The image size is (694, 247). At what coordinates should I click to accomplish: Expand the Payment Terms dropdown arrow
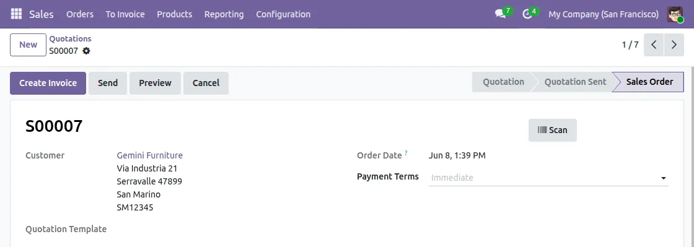[664, 178]
